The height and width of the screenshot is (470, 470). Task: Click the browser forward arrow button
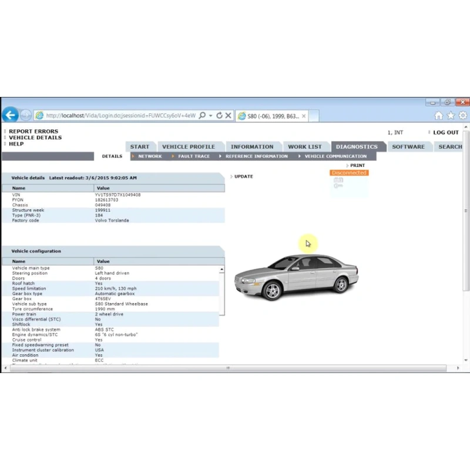[25, 115]
